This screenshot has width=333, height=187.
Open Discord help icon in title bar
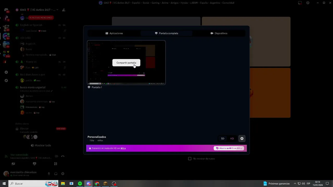[x=308, y=3]
